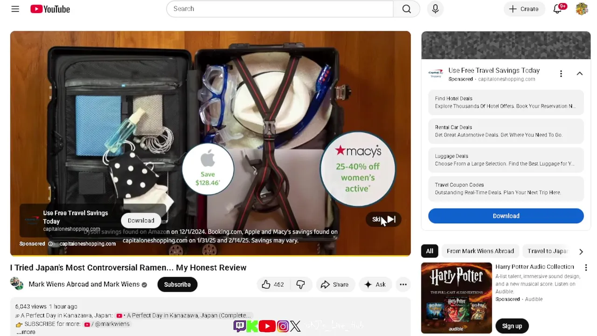Viewport: 597px width, 336px height.
Task: Click Capital One Shopping logo in ad panel
Action: tap(436, 74)
